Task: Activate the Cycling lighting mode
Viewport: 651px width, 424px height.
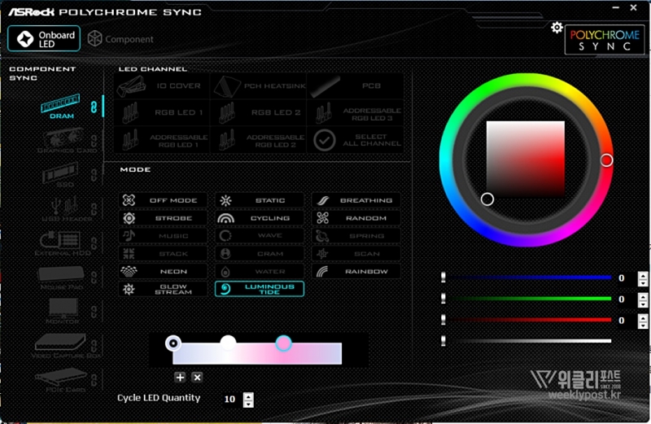Action: click(260, 218)
